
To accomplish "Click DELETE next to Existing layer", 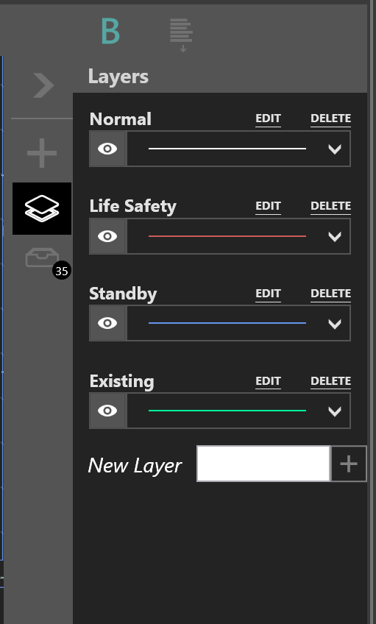I will click(x=330, y=382).
